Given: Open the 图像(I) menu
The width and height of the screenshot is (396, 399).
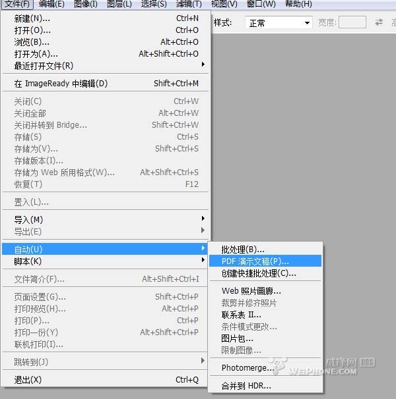Looking at the screenshot, I should 86,4.
